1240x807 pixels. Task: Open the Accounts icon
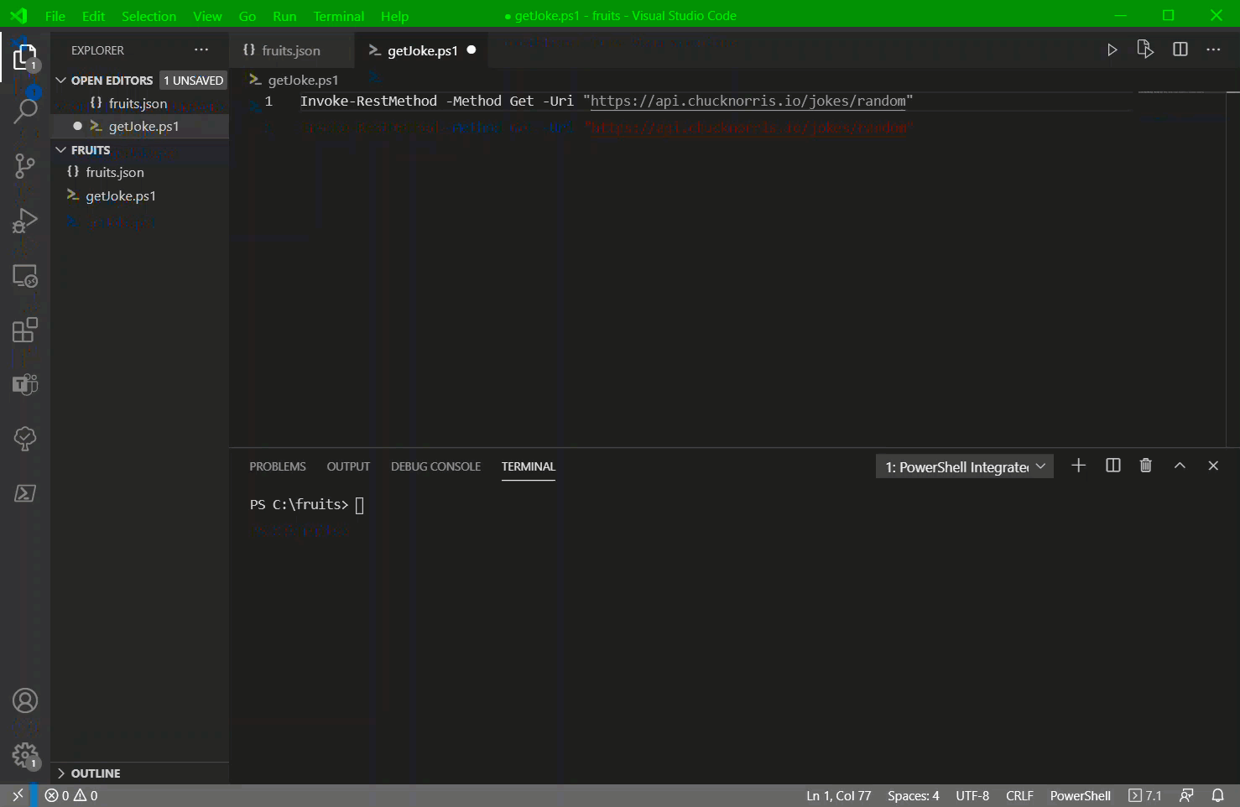[25, 700]
